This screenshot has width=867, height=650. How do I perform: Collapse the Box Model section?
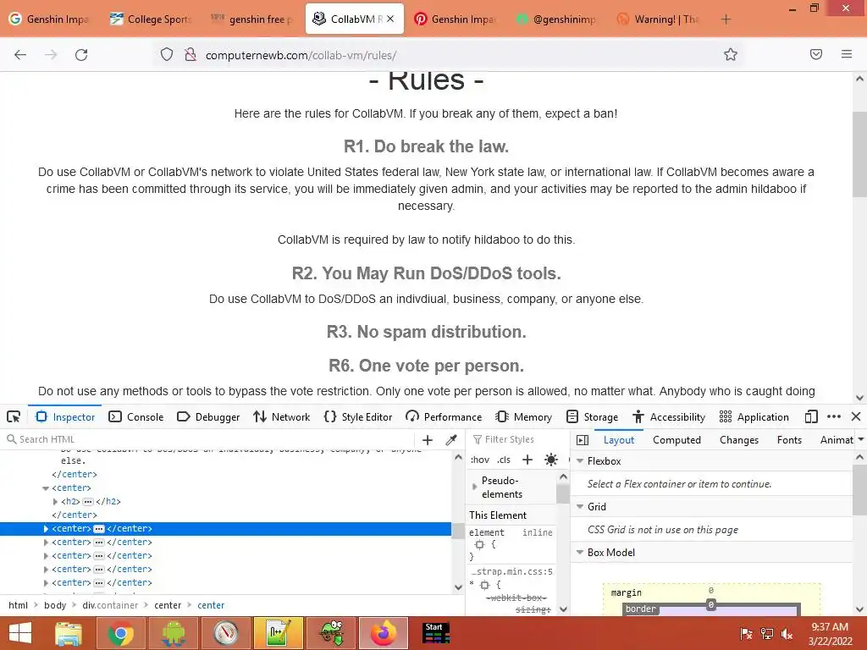coord(580,553)
